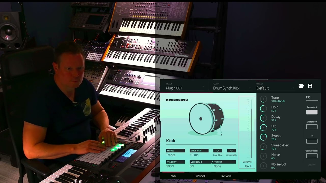Click the kick drum illustration
Viewport: 326px width, 183px height.
207,119
